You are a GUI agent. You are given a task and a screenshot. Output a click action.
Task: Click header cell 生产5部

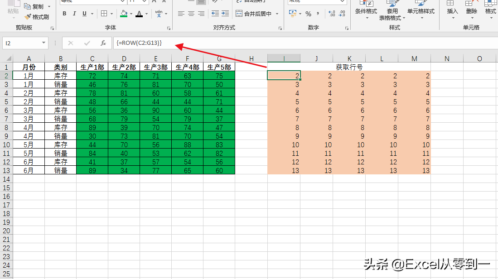click(x=219, y=67)
